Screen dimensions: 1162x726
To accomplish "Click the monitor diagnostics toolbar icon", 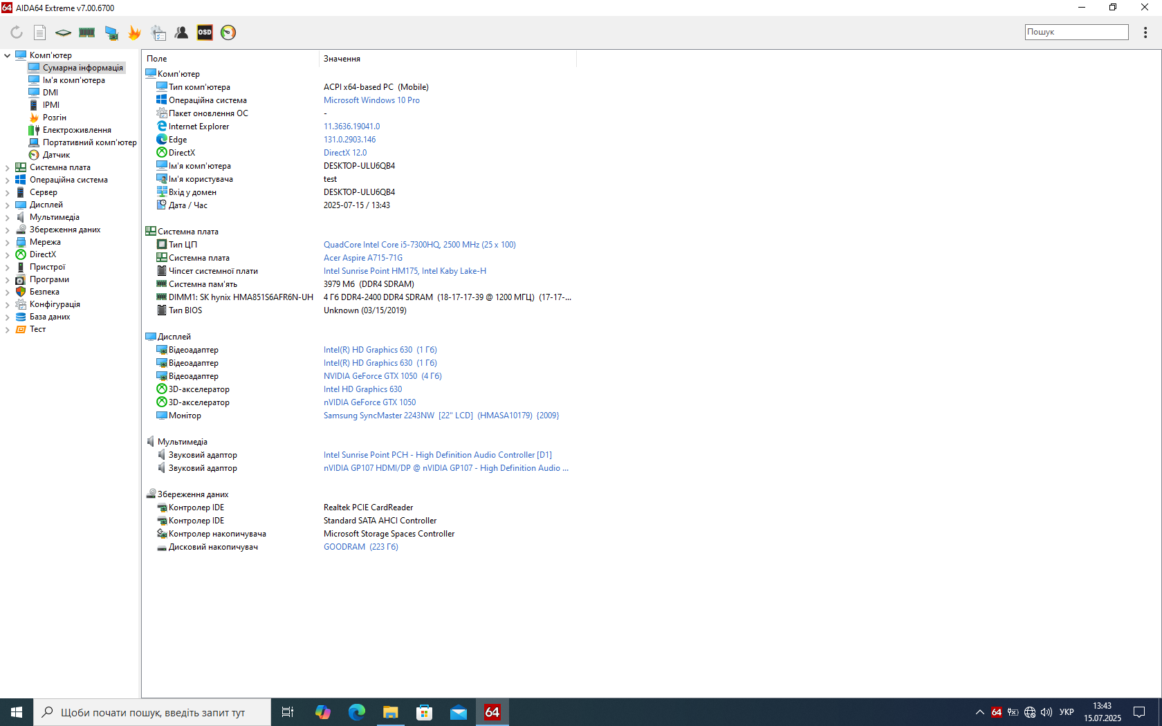I will (x=111, y=32).
